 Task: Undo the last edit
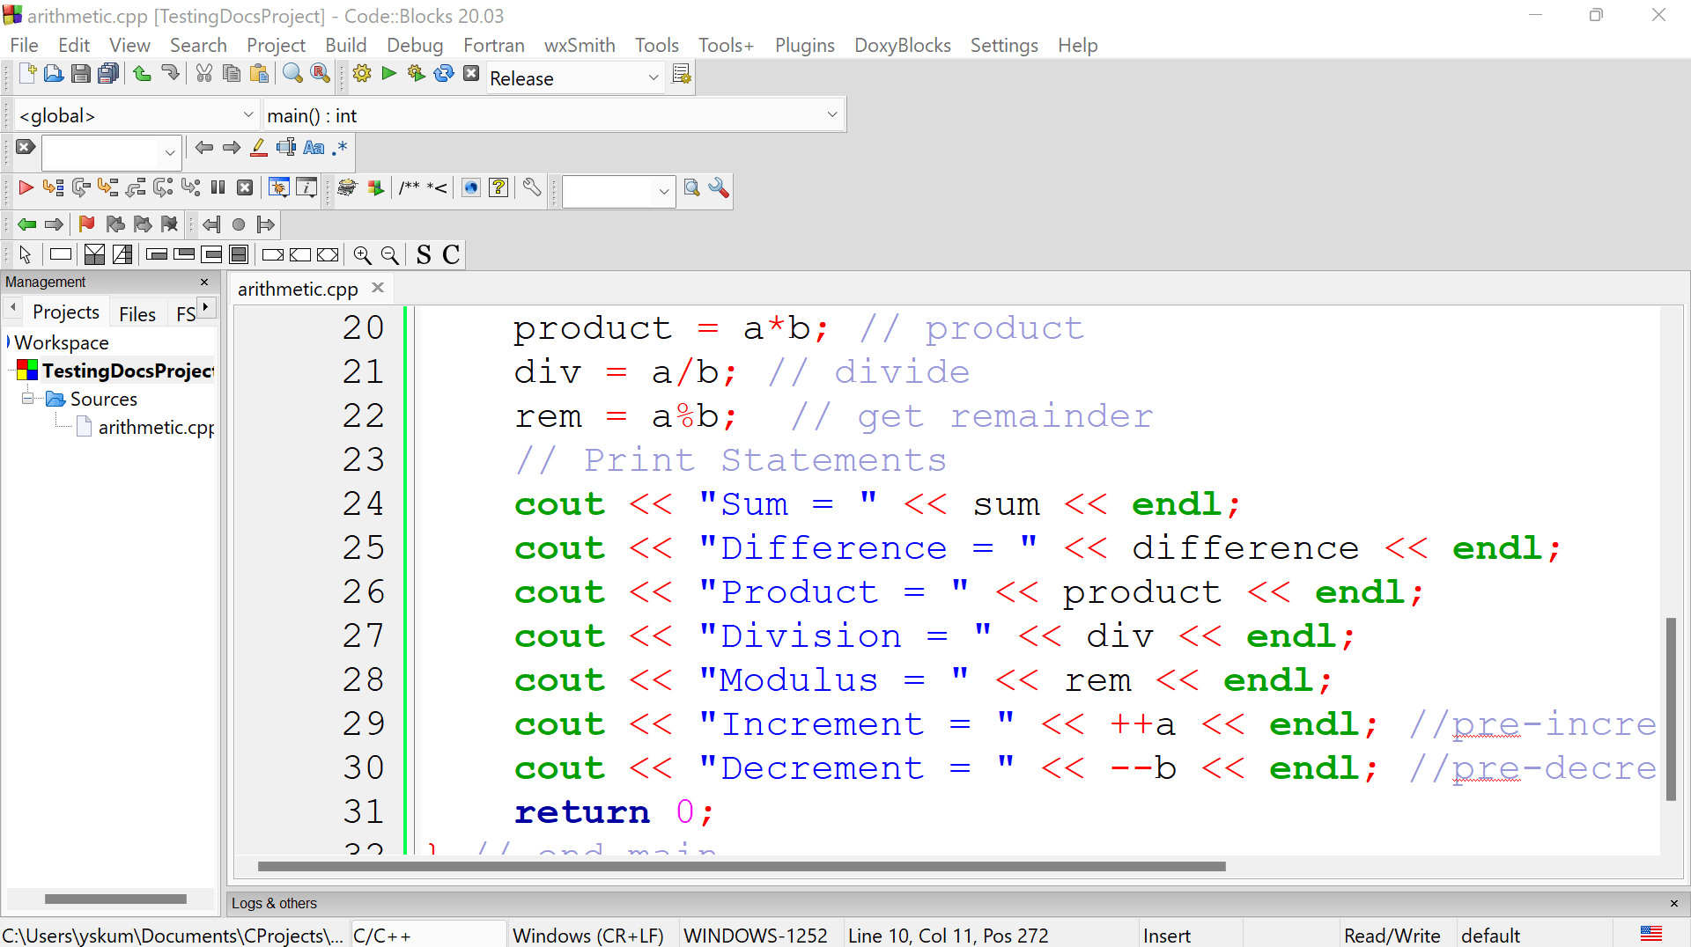(x=142, y=73)
